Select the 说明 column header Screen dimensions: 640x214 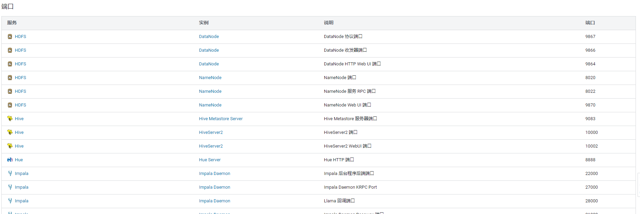pos(329,23)
